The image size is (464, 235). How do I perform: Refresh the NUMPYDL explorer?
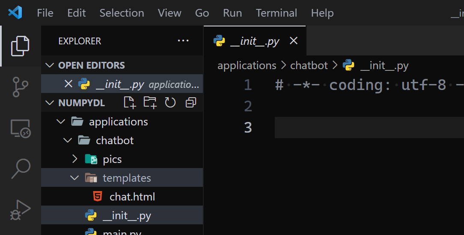[170, 103]
